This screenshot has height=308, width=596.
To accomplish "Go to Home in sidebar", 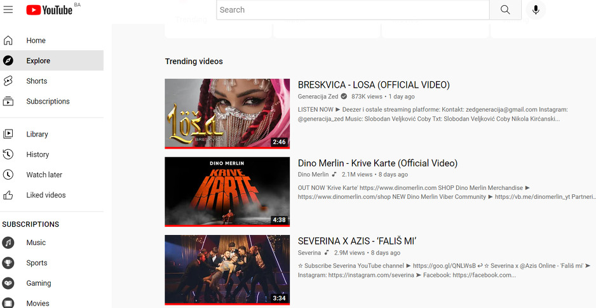I will click(36, 41).
